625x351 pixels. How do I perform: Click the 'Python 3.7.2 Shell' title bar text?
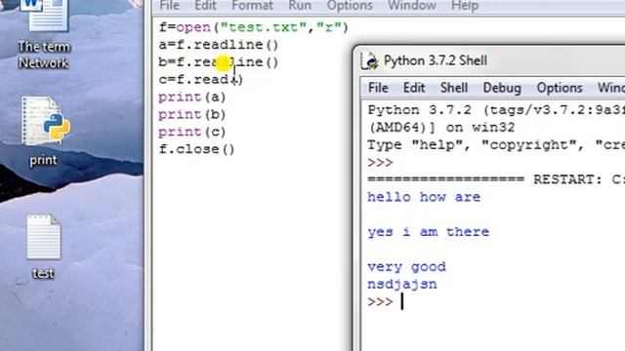point(436,60)
